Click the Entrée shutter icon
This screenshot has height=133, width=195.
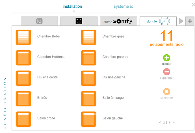[x=23, y=98]
